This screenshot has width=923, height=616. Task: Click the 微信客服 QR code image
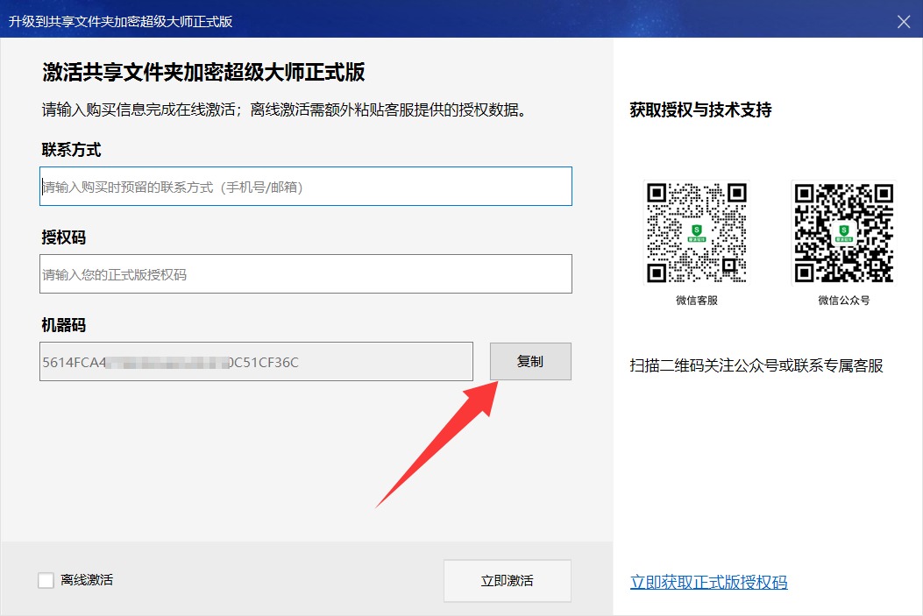696,232
